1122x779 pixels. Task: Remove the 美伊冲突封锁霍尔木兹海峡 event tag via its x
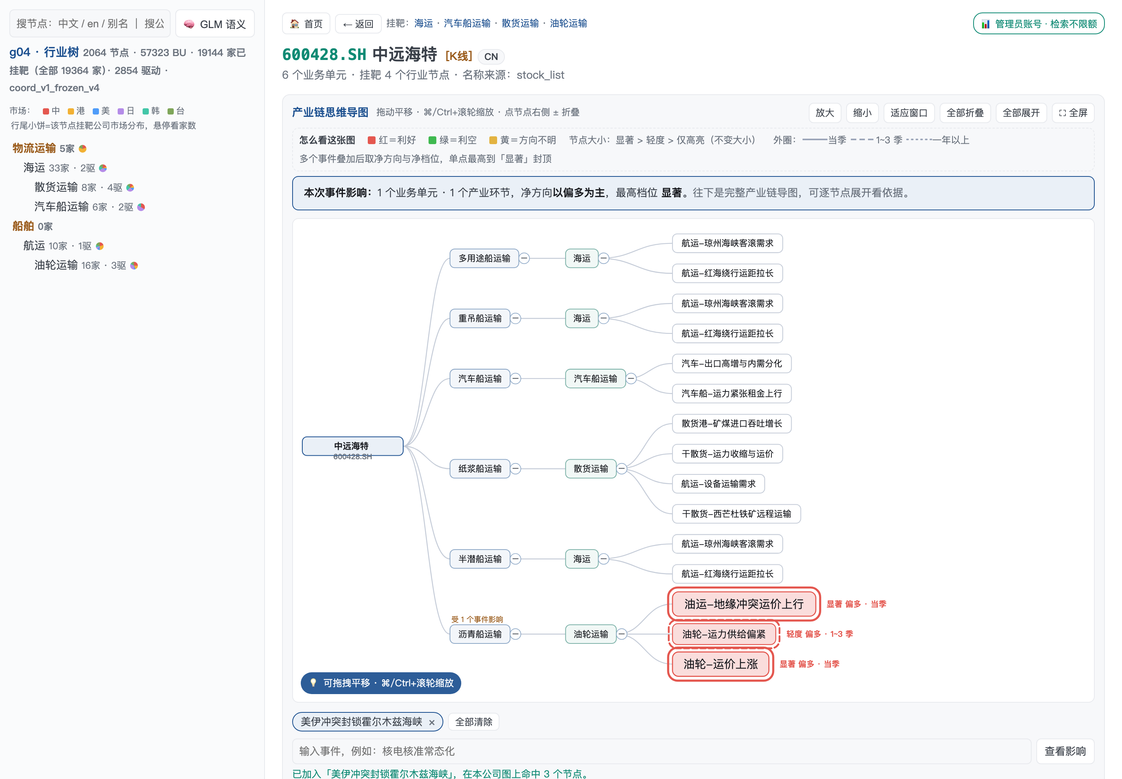pyautogui.click(x=432, y=723)
